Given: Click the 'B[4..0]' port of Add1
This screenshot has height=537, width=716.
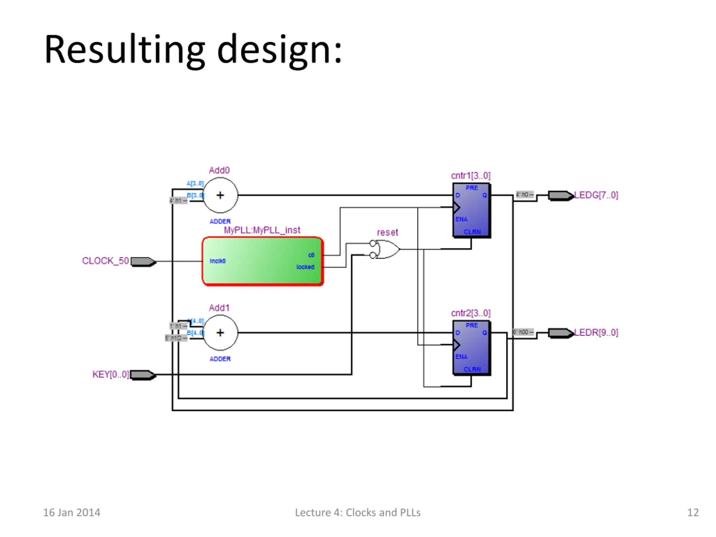Looking at the screenshot, I should coord(196,333).
